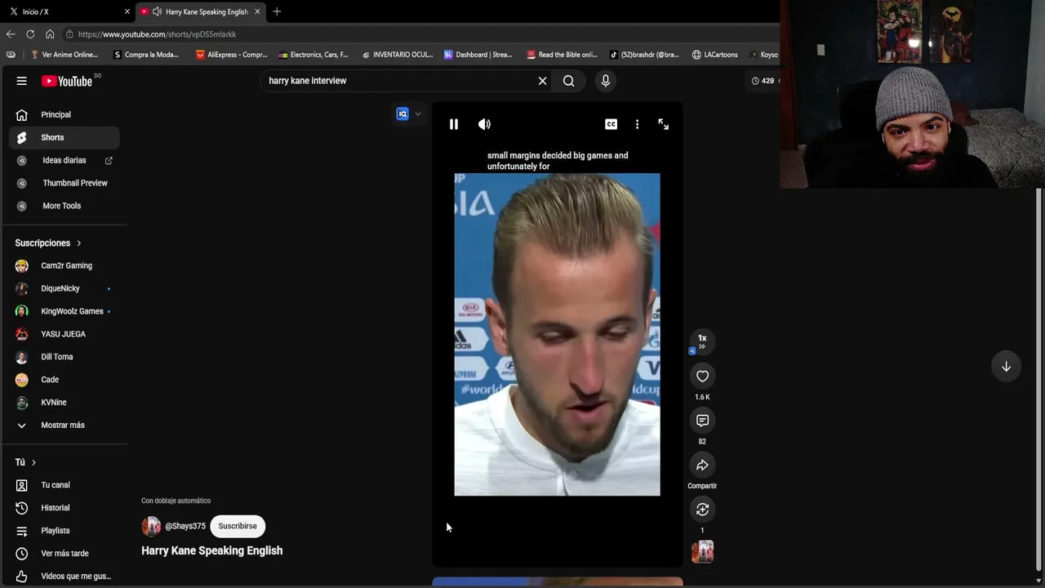Expand the Tú section
Viewport: 1045px width, 588px height.
click(x=25, y=462)
